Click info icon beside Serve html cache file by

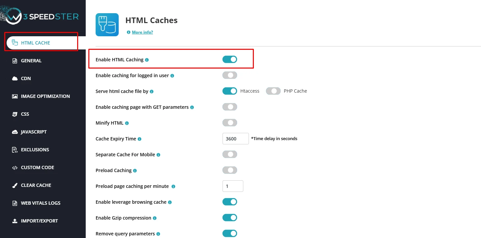click(x=152, y=92)
